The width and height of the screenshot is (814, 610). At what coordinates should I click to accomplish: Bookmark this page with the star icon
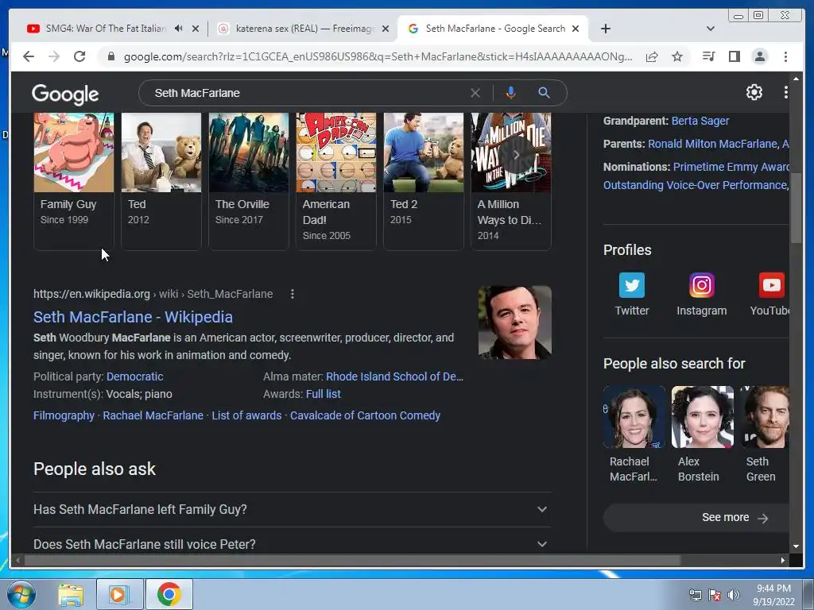click(x=677, y=56)
